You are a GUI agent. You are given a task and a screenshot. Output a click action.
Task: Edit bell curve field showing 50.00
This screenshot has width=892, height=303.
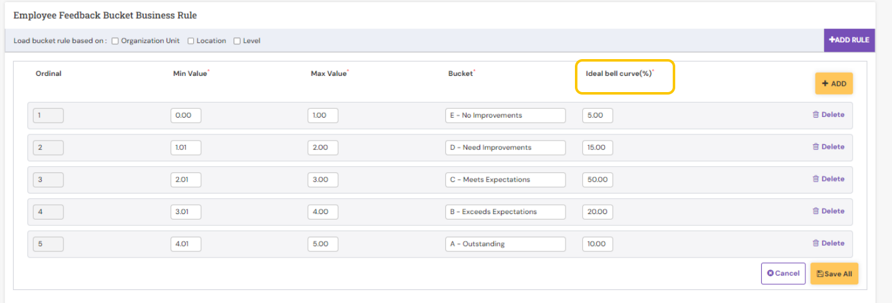pyautogui.click(x=597, y=180)
